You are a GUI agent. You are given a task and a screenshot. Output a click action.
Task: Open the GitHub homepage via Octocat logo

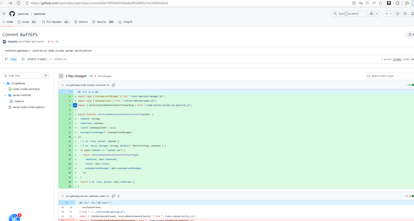(x=12, y=14)
